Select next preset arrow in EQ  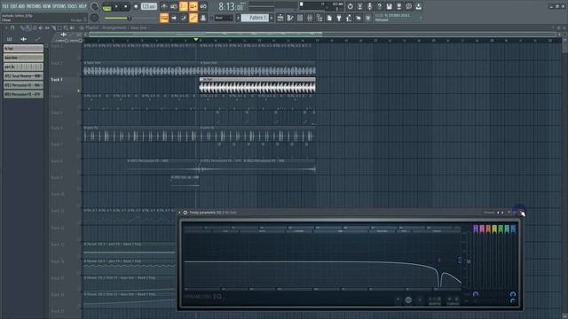502,213
